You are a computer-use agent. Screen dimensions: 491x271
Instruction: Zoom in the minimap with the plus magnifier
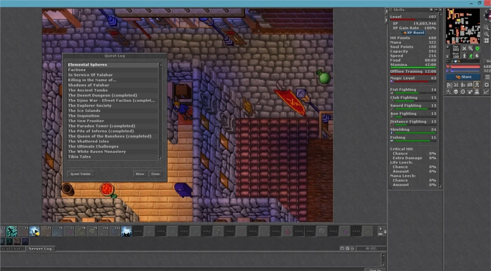(487, 34)
